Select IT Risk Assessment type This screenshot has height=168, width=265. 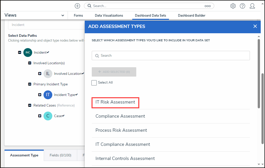tap(115, 102)
